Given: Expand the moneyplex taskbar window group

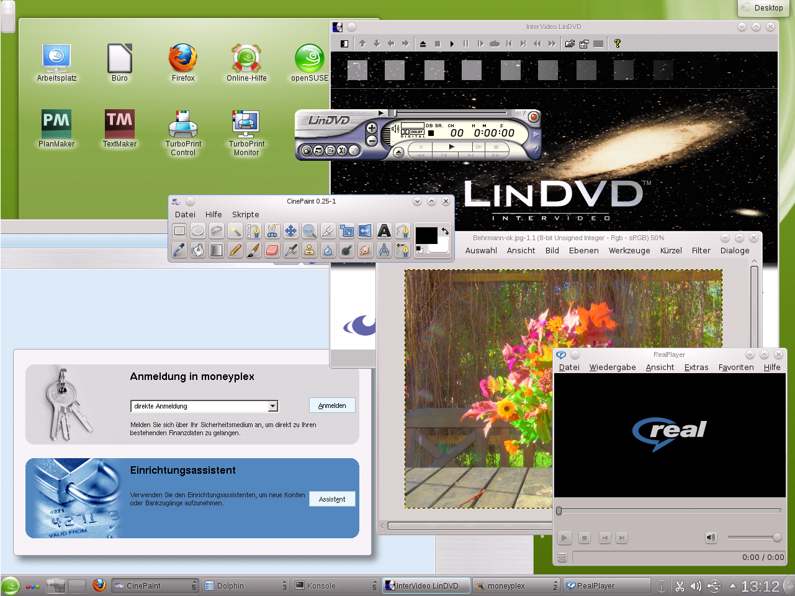Looking at the screenshot, I should pyautogui.click(x=555, y=585).
